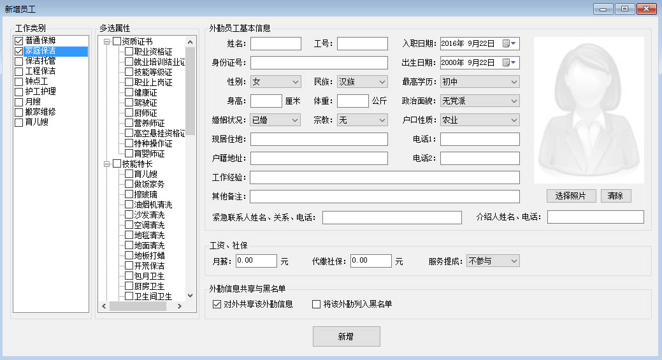Click the 选择照片 button
The width and height of the screenshot is (662, 360).
coord(571,196)
